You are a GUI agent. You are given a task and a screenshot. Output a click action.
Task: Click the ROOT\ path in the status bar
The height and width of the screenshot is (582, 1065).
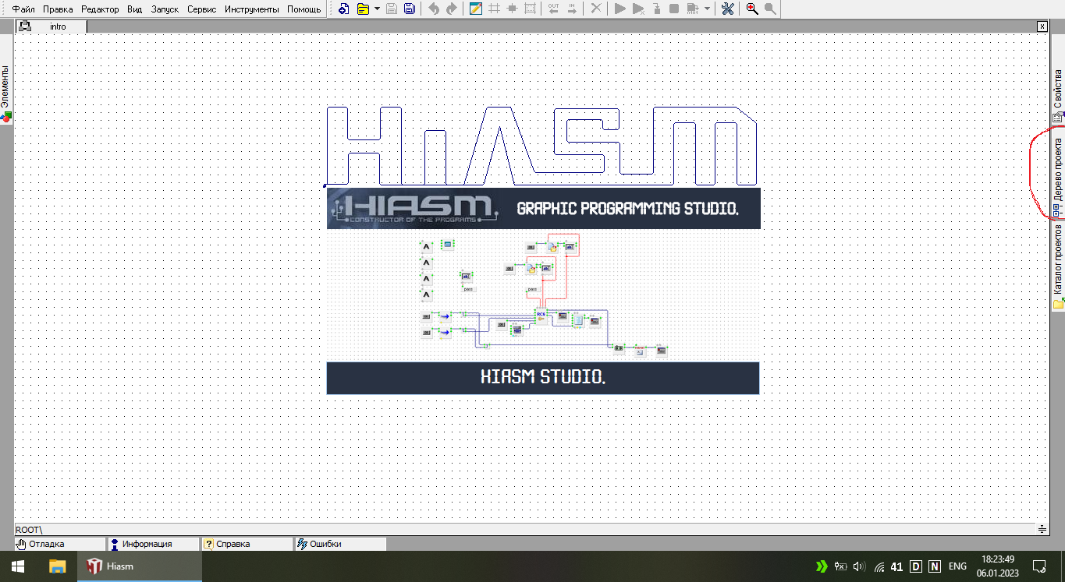tap(29, 529)
